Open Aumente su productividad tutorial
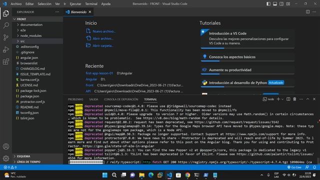This screenshot has width=320, height=180. pyautogui.click(x=247, y=70)
